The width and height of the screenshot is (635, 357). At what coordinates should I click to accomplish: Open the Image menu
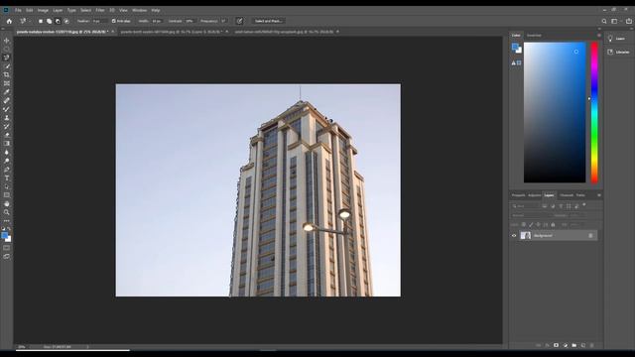[x=43, y=10]
